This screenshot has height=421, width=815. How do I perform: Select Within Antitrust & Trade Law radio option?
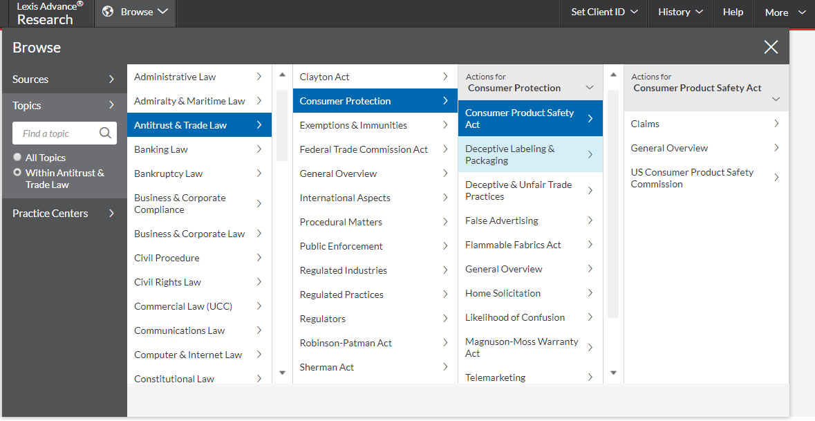tap(17, 172)
